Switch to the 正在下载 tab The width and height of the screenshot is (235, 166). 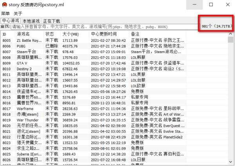(x=51, y=21)
